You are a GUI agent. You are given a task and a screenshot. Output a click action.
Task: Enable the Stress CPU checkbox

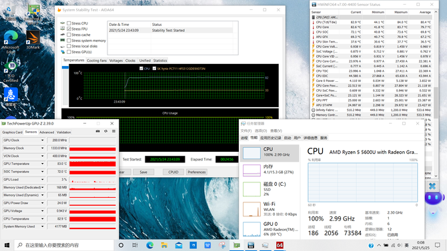click(69, 23)
